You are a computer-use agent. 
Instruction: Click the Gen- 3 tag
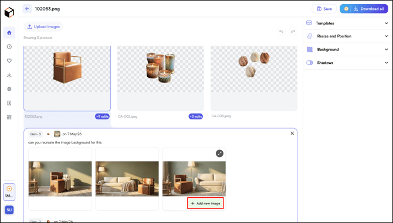[36, 134]
